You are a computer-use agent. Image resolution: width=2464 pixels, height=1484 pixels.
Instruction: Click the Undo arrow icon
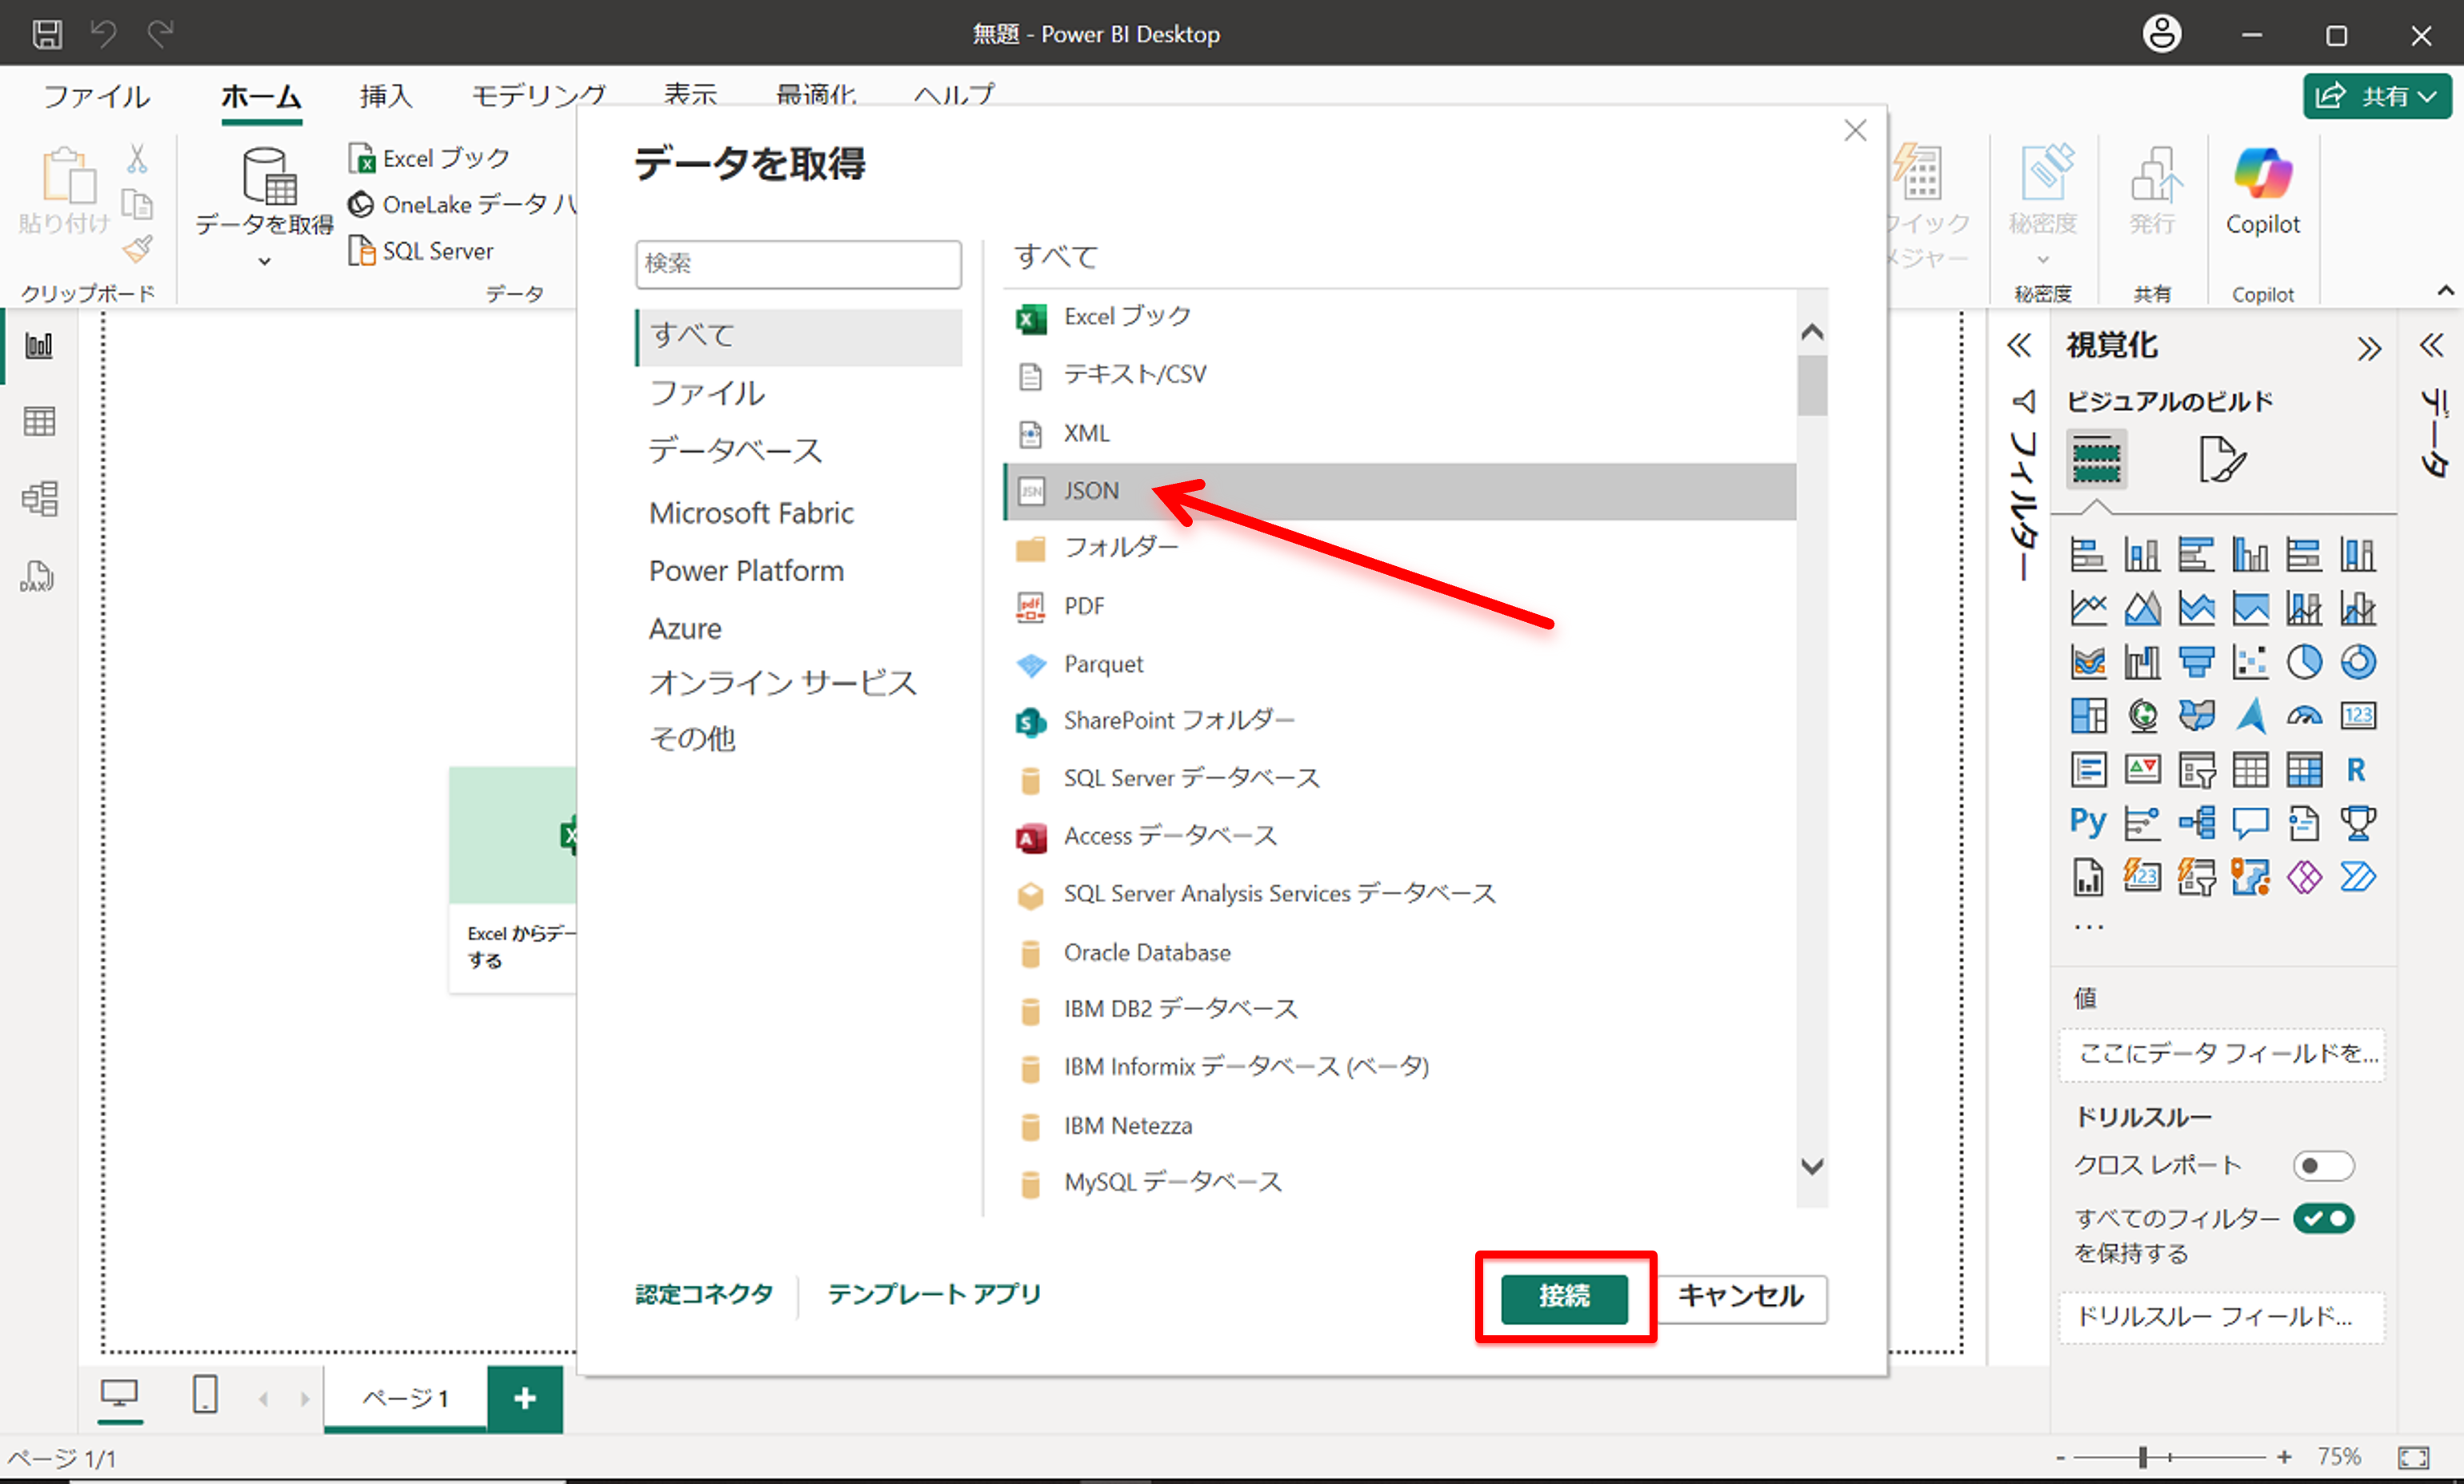tap(104, 34)
